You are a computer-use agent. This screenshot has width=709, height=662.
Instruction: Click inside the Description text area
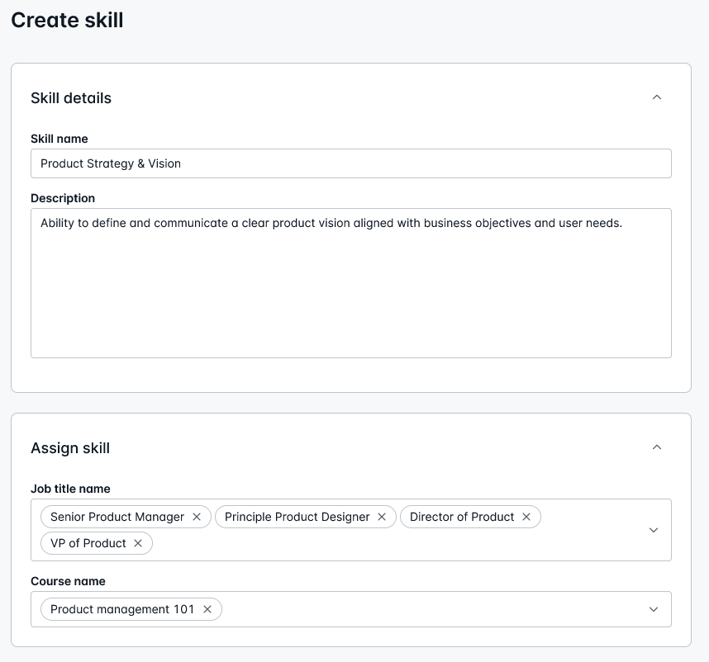(x=351, y=283)
